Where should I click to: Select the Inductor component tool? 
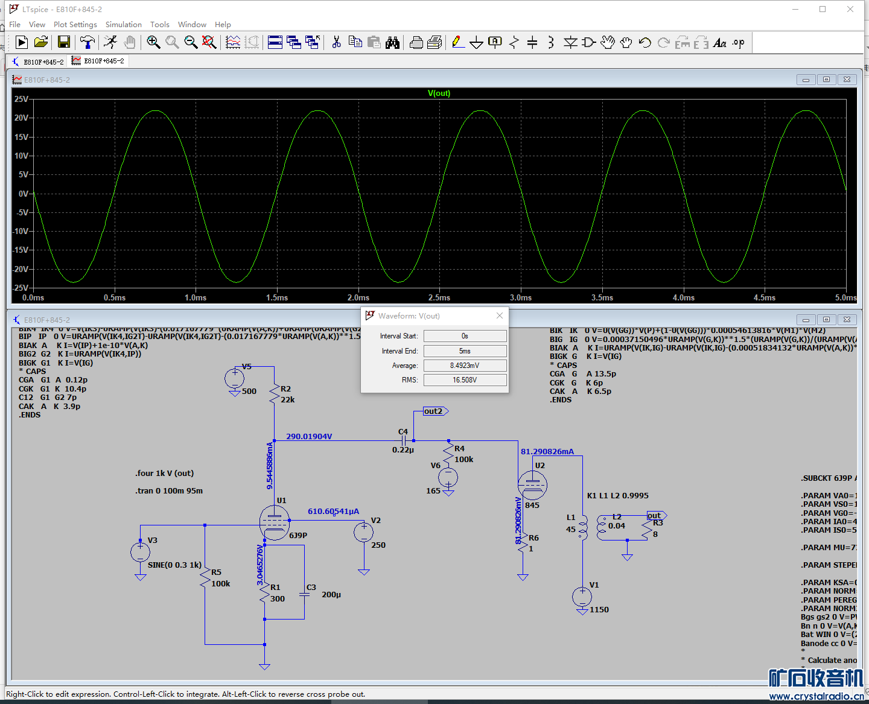click(x=551, y=42)
